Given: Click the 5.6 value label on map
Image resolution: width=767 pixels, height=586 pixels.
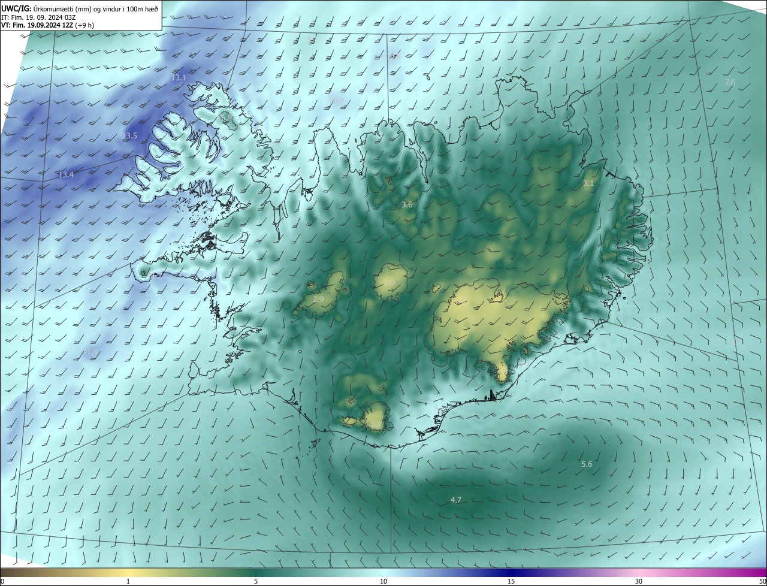Looking at the screenshot, I should tap(587, 464).
